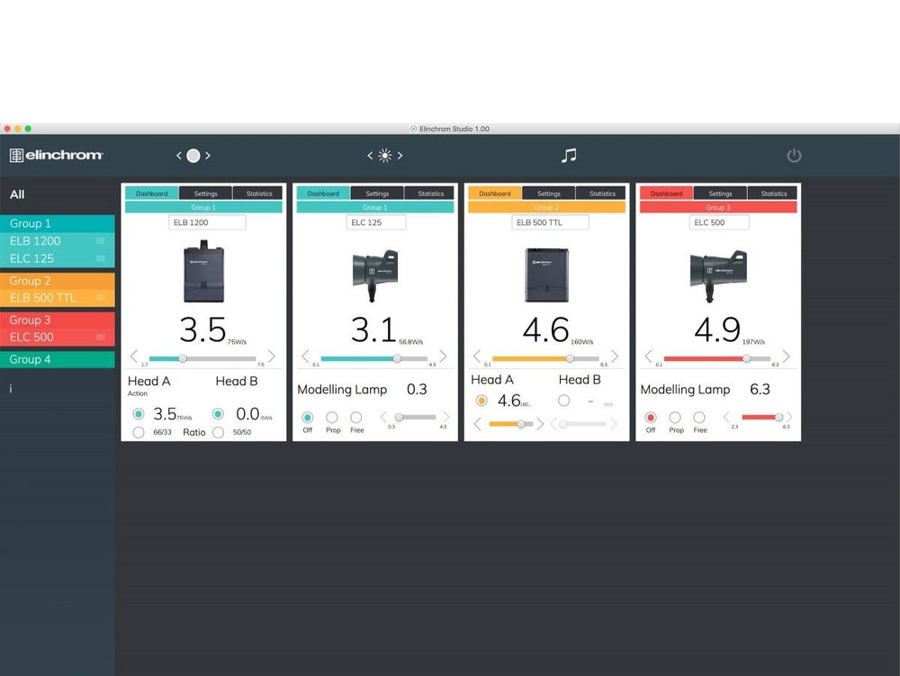The image size is (900, 676).
Task: Click the info 'i' icon in sidebar
Action: click(10, 389)
